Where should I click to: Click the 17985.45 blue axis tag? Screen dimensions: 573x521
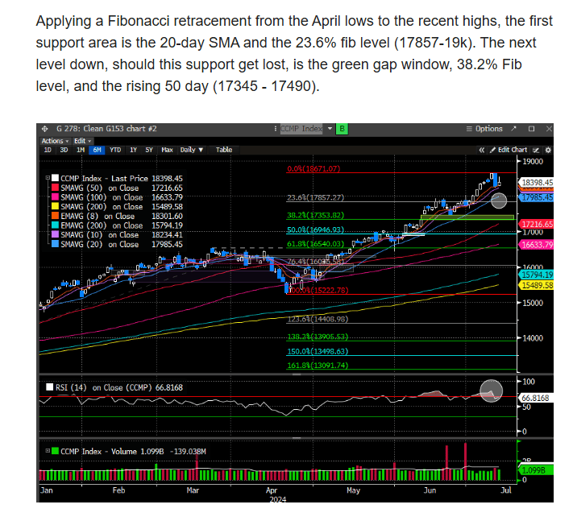(537, 197)
